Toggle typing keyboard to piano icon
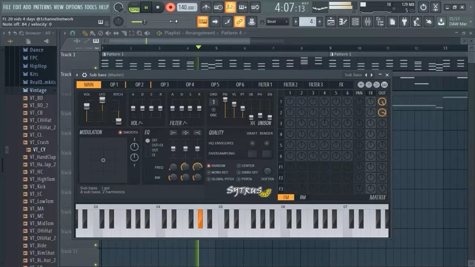Viewport: 475px width, 267px height. (x=203, y=22)
